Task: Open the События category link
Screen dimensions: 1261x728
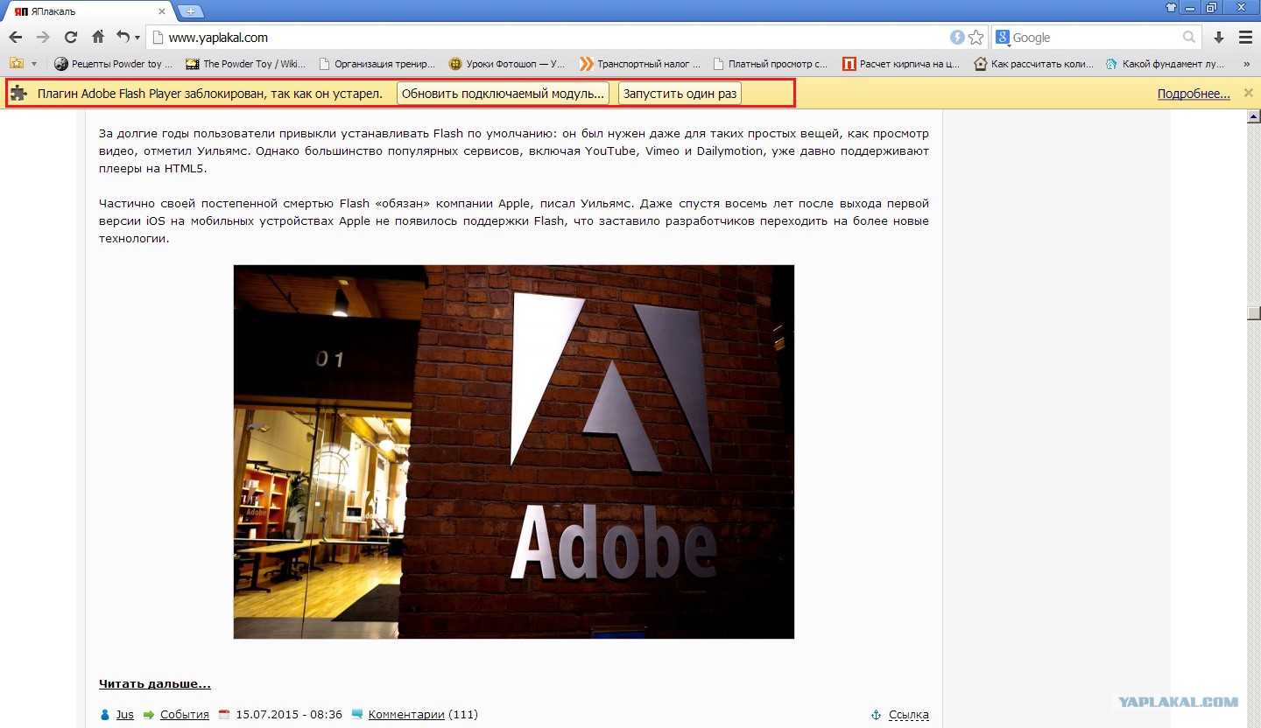Action: [185, 715]
